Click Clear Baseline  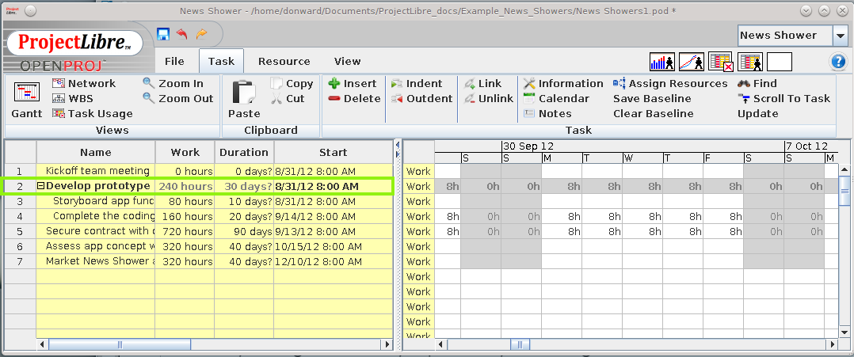653,114
